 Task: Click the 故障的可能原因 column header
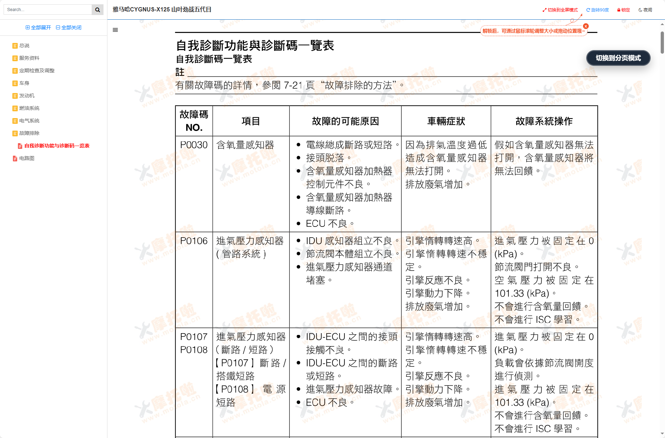click(345, 121)
